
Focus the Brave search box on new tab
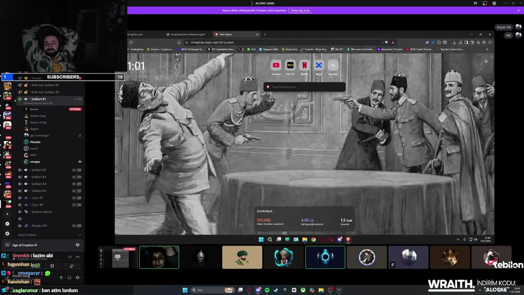tap(305, 87)
